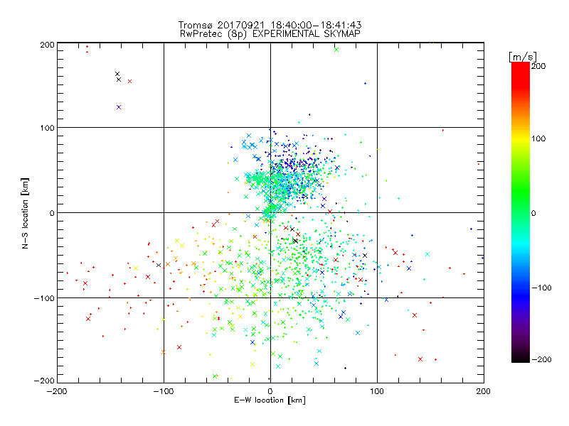Click the y-axis tick label "200"
Viewport: 569px width, 426px height.
pyautogui.click(x=47, y=45)
